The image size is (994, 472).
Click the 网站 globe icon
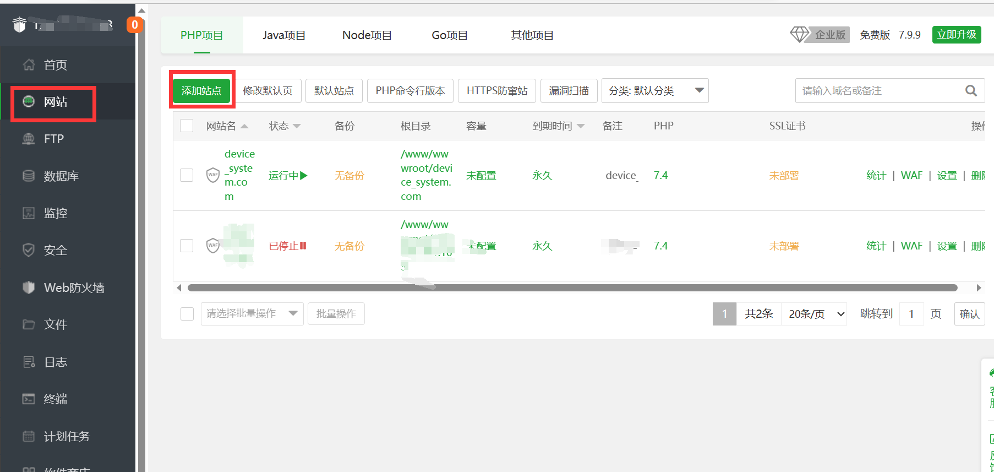coord(29,101)
